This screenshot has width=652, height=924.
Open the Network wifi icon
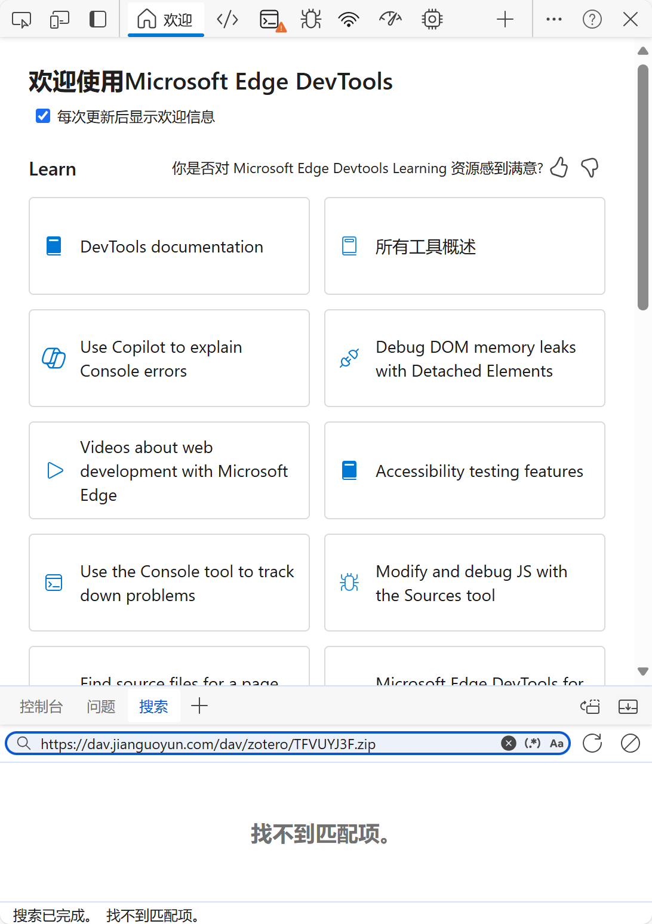click(x=348, y=20)
